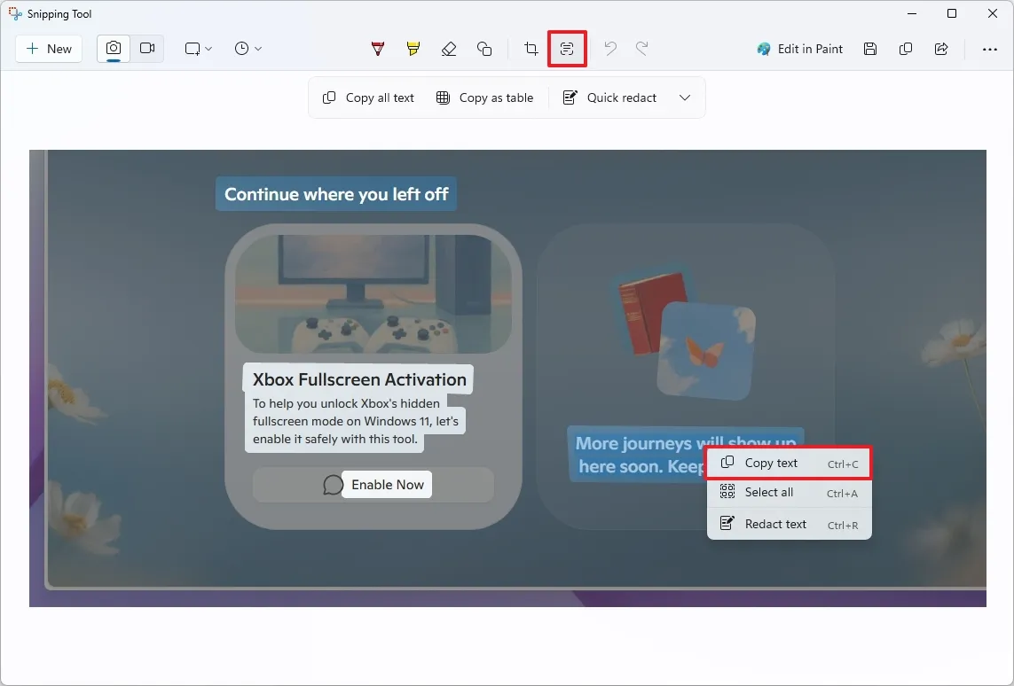
Task: Click the Edit in Paint button
Action: [x=799, y=49]
